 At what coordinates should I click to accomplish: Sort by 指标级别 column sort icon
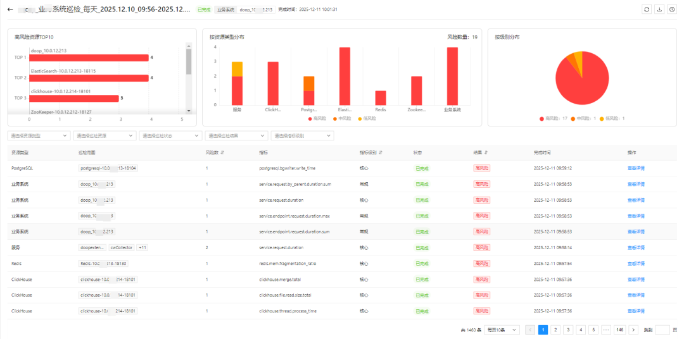pos(381,153)
